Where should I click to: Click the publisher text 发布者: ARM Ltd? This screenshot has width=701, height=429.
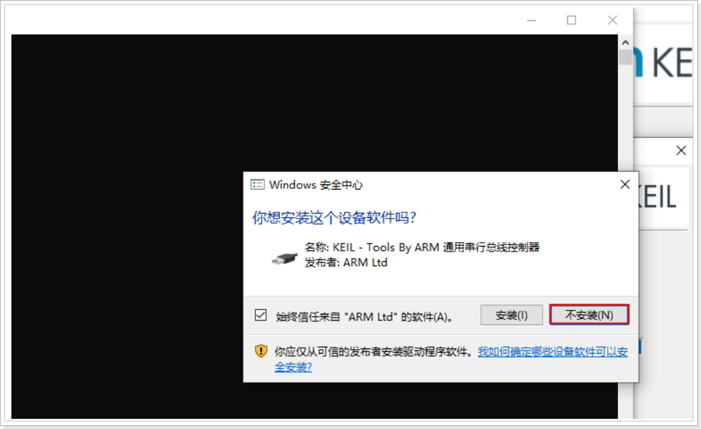tap(346, 262)
